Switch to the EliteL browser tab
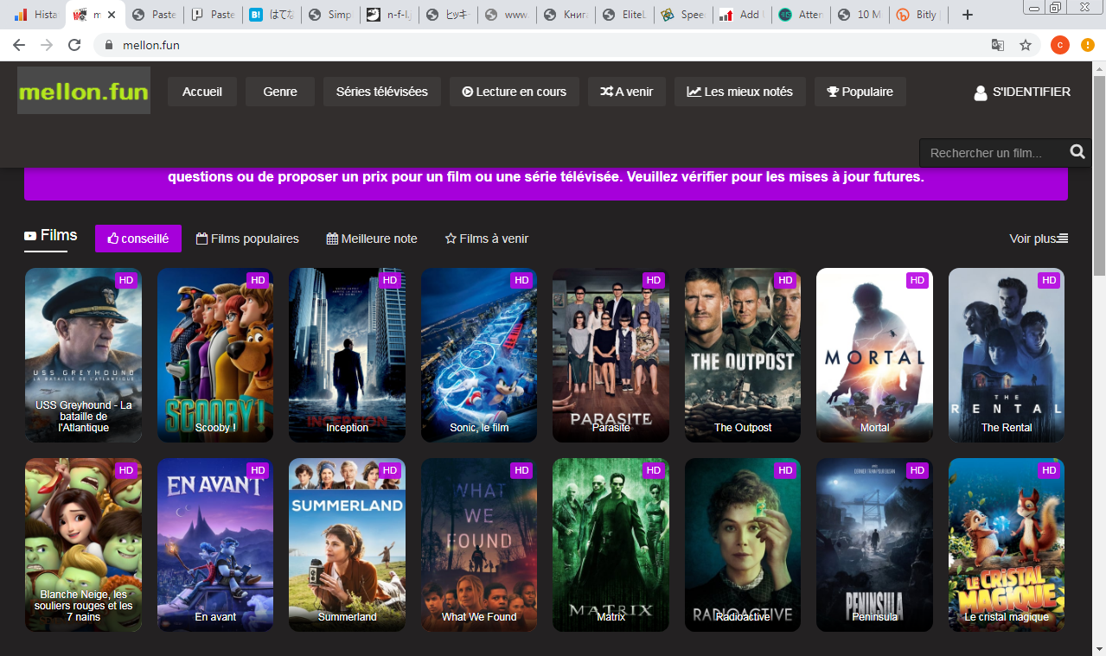The image size is (1106, 656). [x=625, y=15]
